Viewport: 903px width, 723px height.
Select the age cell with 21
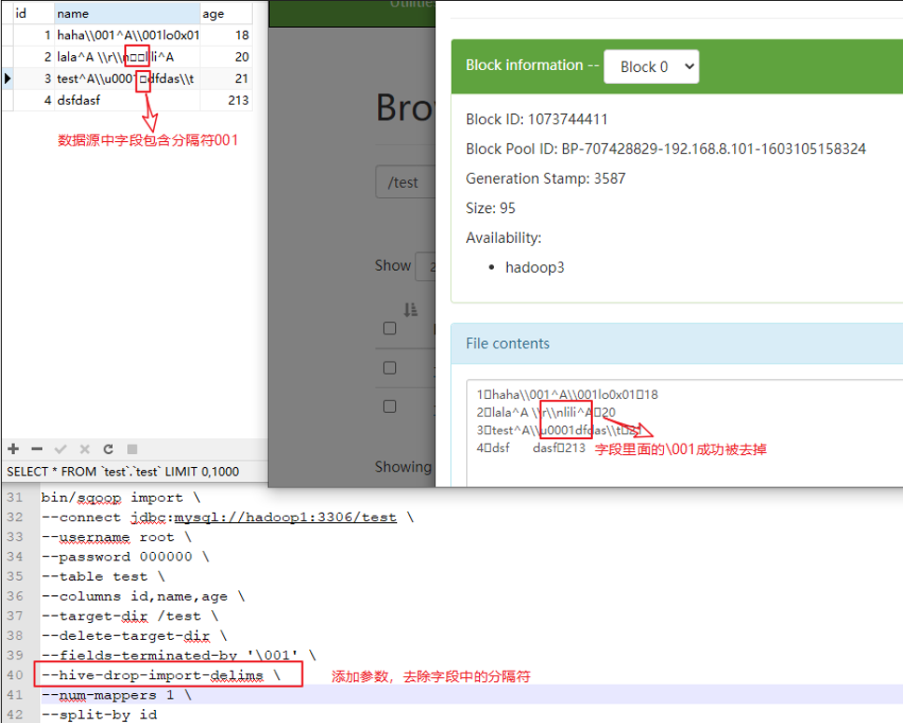click(x=226, y=78)
